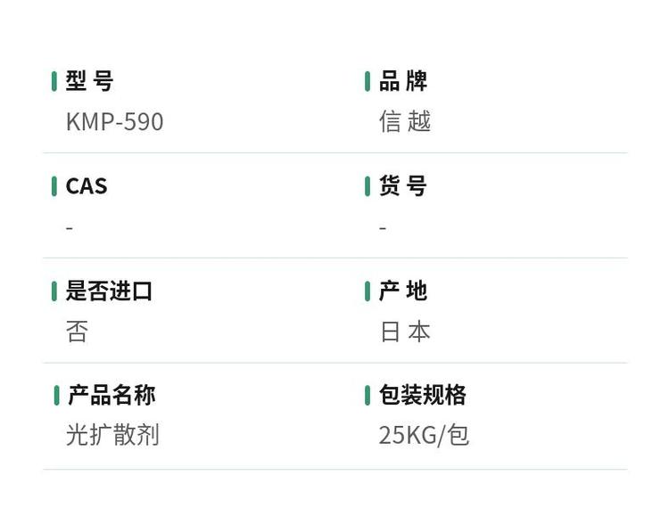This screenshot has height=508, width=669.
Task: Click the green bar next to 包装规格
Action: [368, 396]
